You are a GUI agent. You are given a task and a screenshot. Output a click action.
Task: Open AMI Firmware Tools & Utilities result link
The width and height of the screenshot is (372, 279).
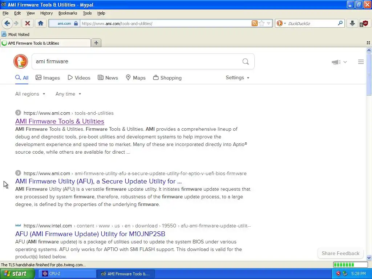click(x=60, y=121)
